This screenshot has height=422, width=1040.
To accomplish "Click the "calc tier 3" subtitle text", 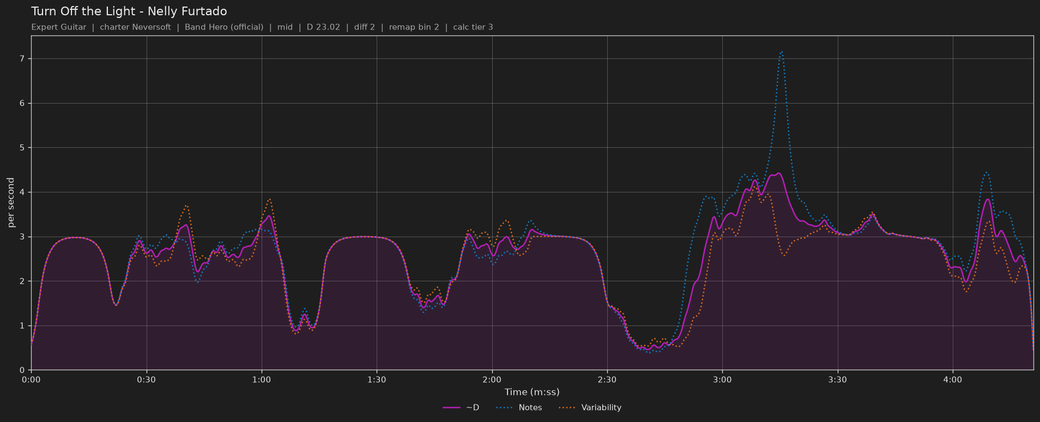I will pyautogui.click(x=473, y=27).
